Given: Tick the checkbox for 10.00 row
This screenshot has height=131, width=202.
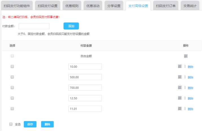Looking at the screenshot, I should 12,66.
